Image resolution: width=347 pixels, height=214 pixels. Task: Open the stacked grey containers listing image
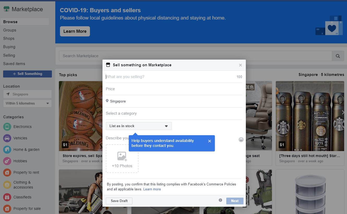[x=310, y=192]
